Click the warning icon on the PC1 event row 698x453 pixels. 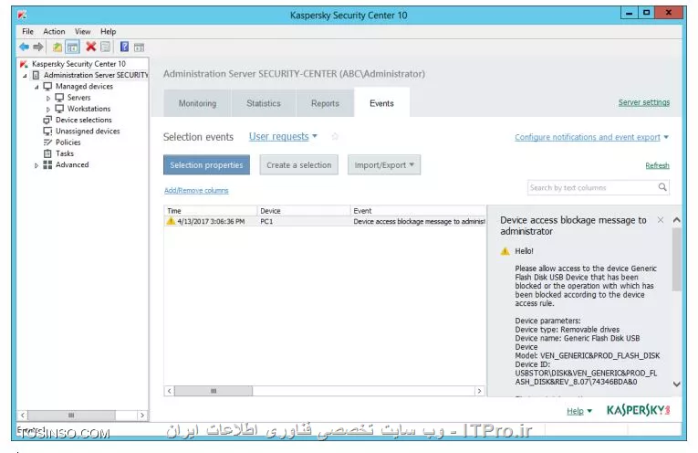click(171, 221)
